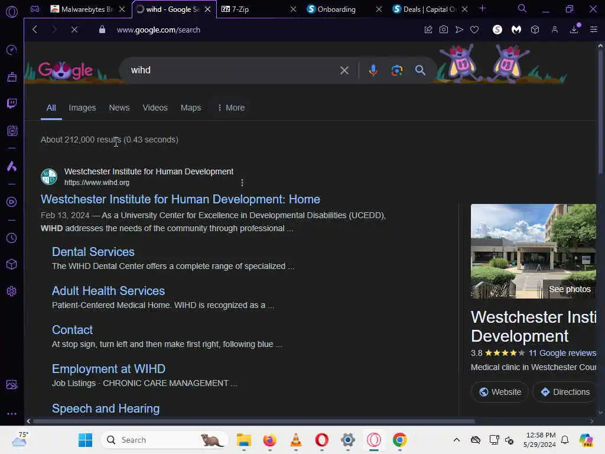605x454 pixels.
Task: Open Settings gear in sidebar
Action: (x=12, y=291)
